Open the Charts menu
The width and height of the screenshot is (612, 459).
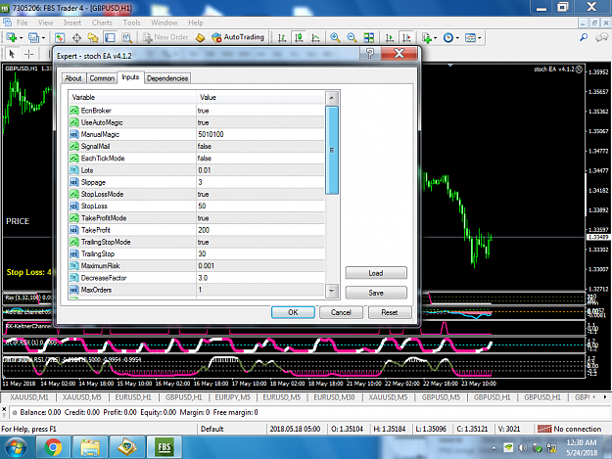[x=102, y=23]
